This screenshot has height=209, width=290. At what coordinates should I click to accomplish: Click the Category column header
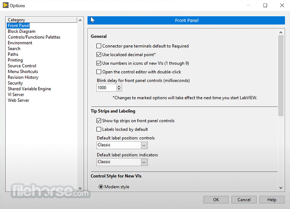tap(42, 20)
